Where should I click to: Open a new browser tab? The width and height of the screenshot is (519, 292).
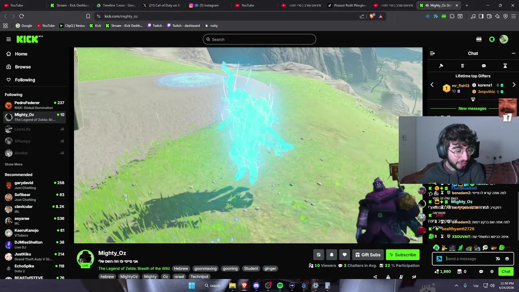(x=467, y=5)
